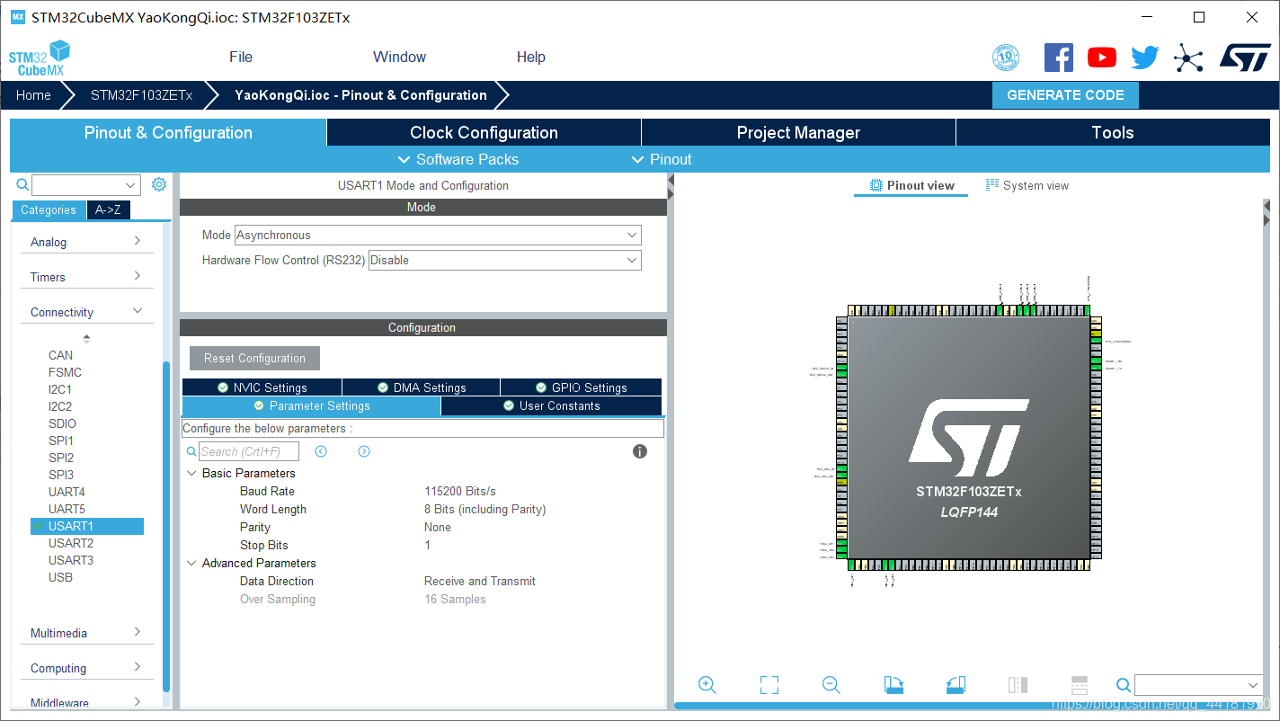The height and width of the screenshot is (721, 1280).
Task: Click the horizontal split view icon
Action: tap(1080, 685)
